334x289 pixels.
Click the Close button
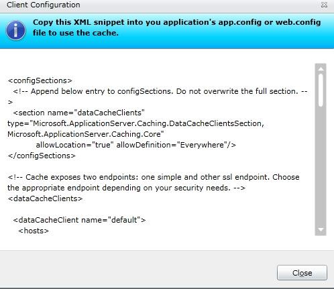tap(302, 273)
